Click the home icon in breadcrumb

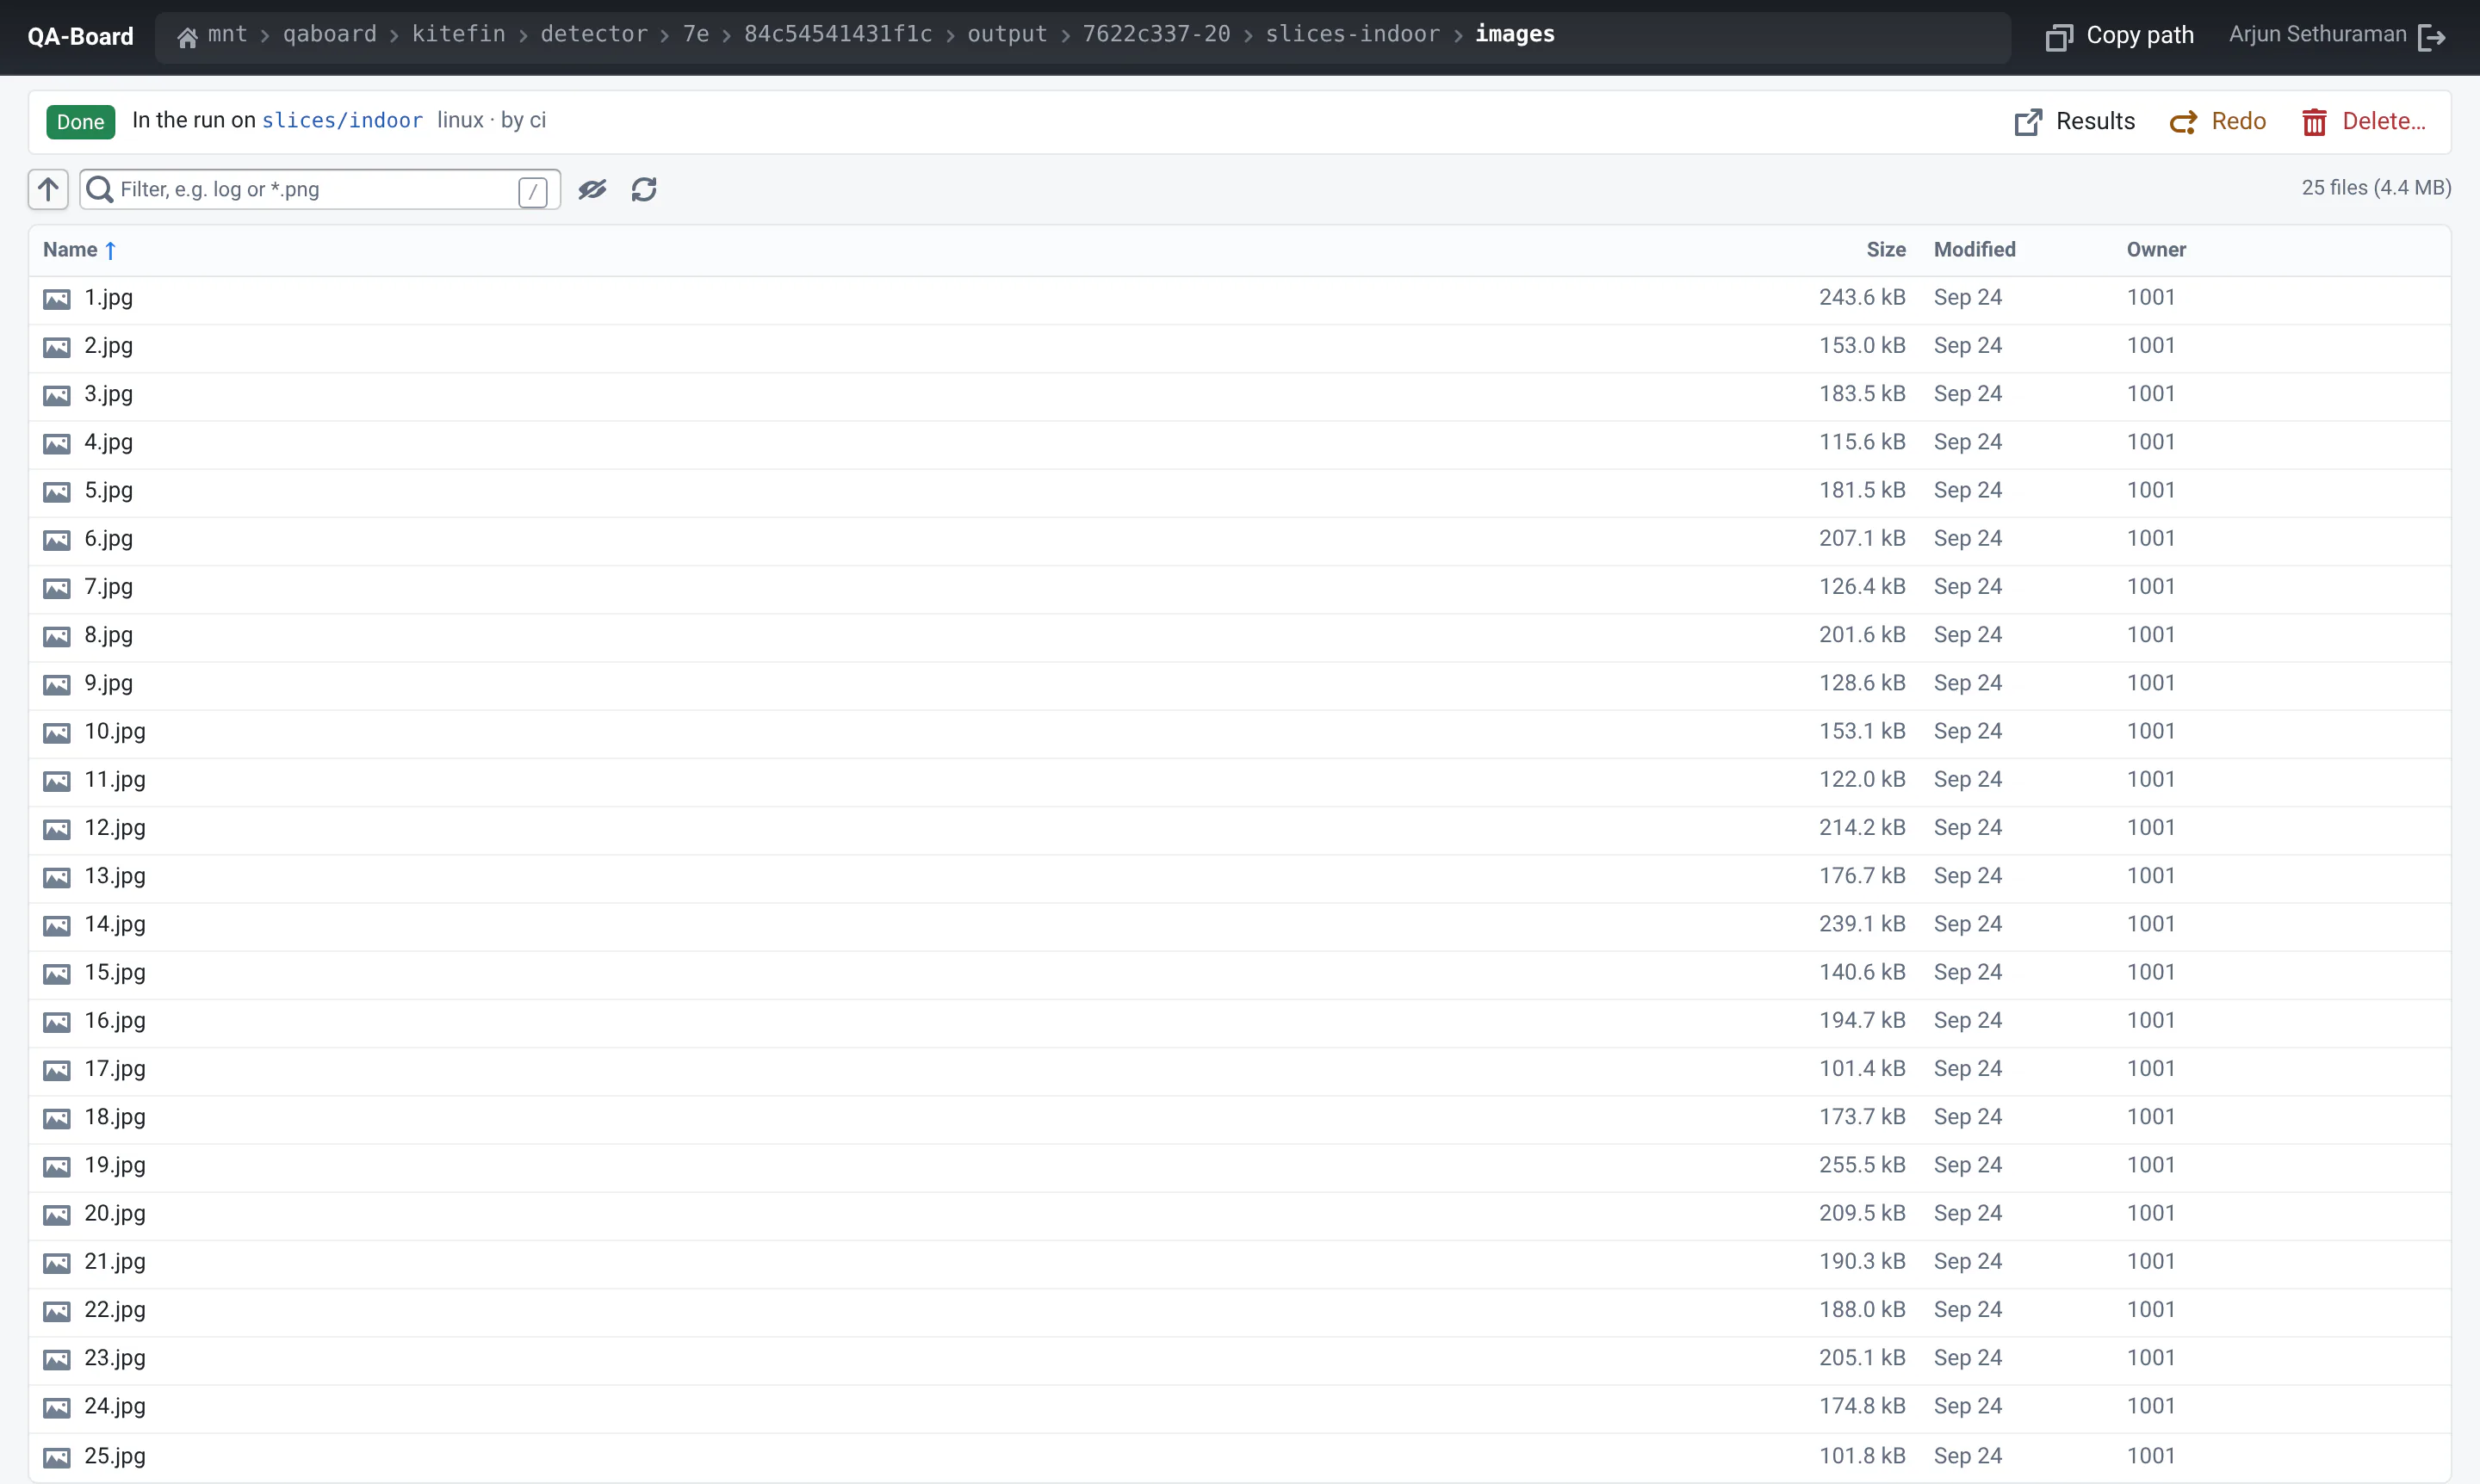(x=187, y=37)
